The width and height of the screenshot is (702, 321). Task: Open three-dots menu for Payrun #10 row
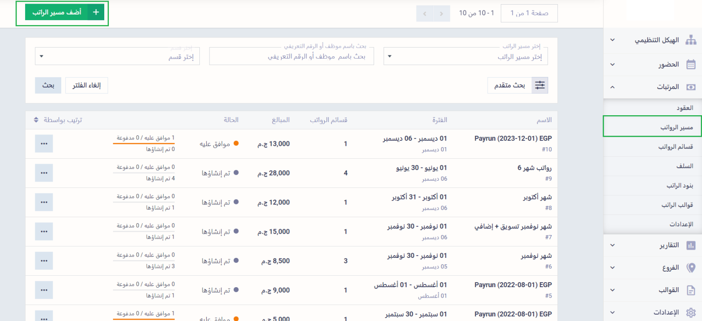point(44,144)
